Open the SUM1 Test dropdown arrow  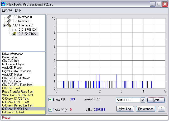pos(143,100)
